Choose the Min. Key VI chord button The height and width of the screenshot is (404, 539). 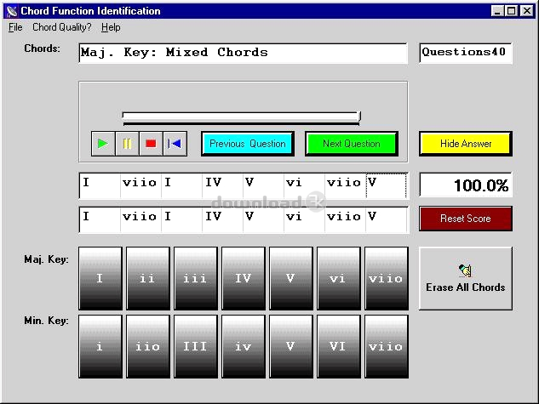[339, 346]
